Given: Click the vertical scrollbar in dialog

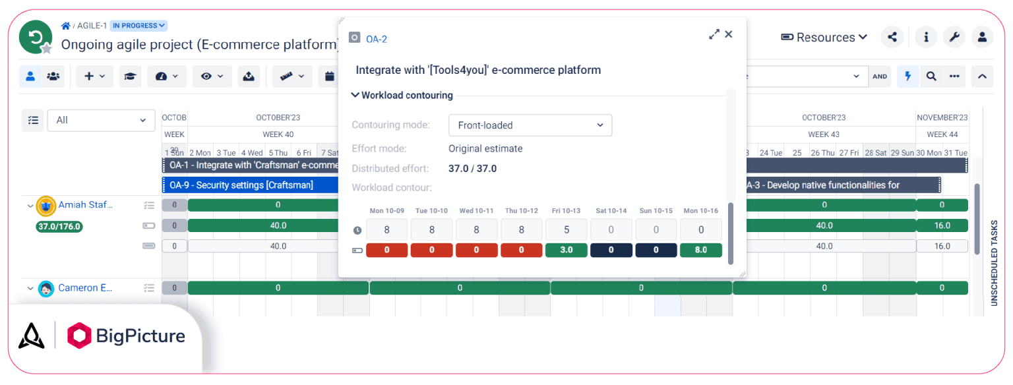Looking at the screenshot, I should (730, 233).
